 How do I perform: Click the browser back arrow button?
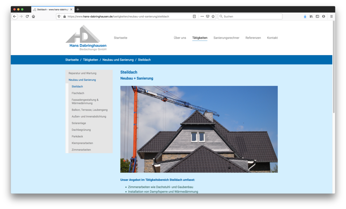pos(15,16)
